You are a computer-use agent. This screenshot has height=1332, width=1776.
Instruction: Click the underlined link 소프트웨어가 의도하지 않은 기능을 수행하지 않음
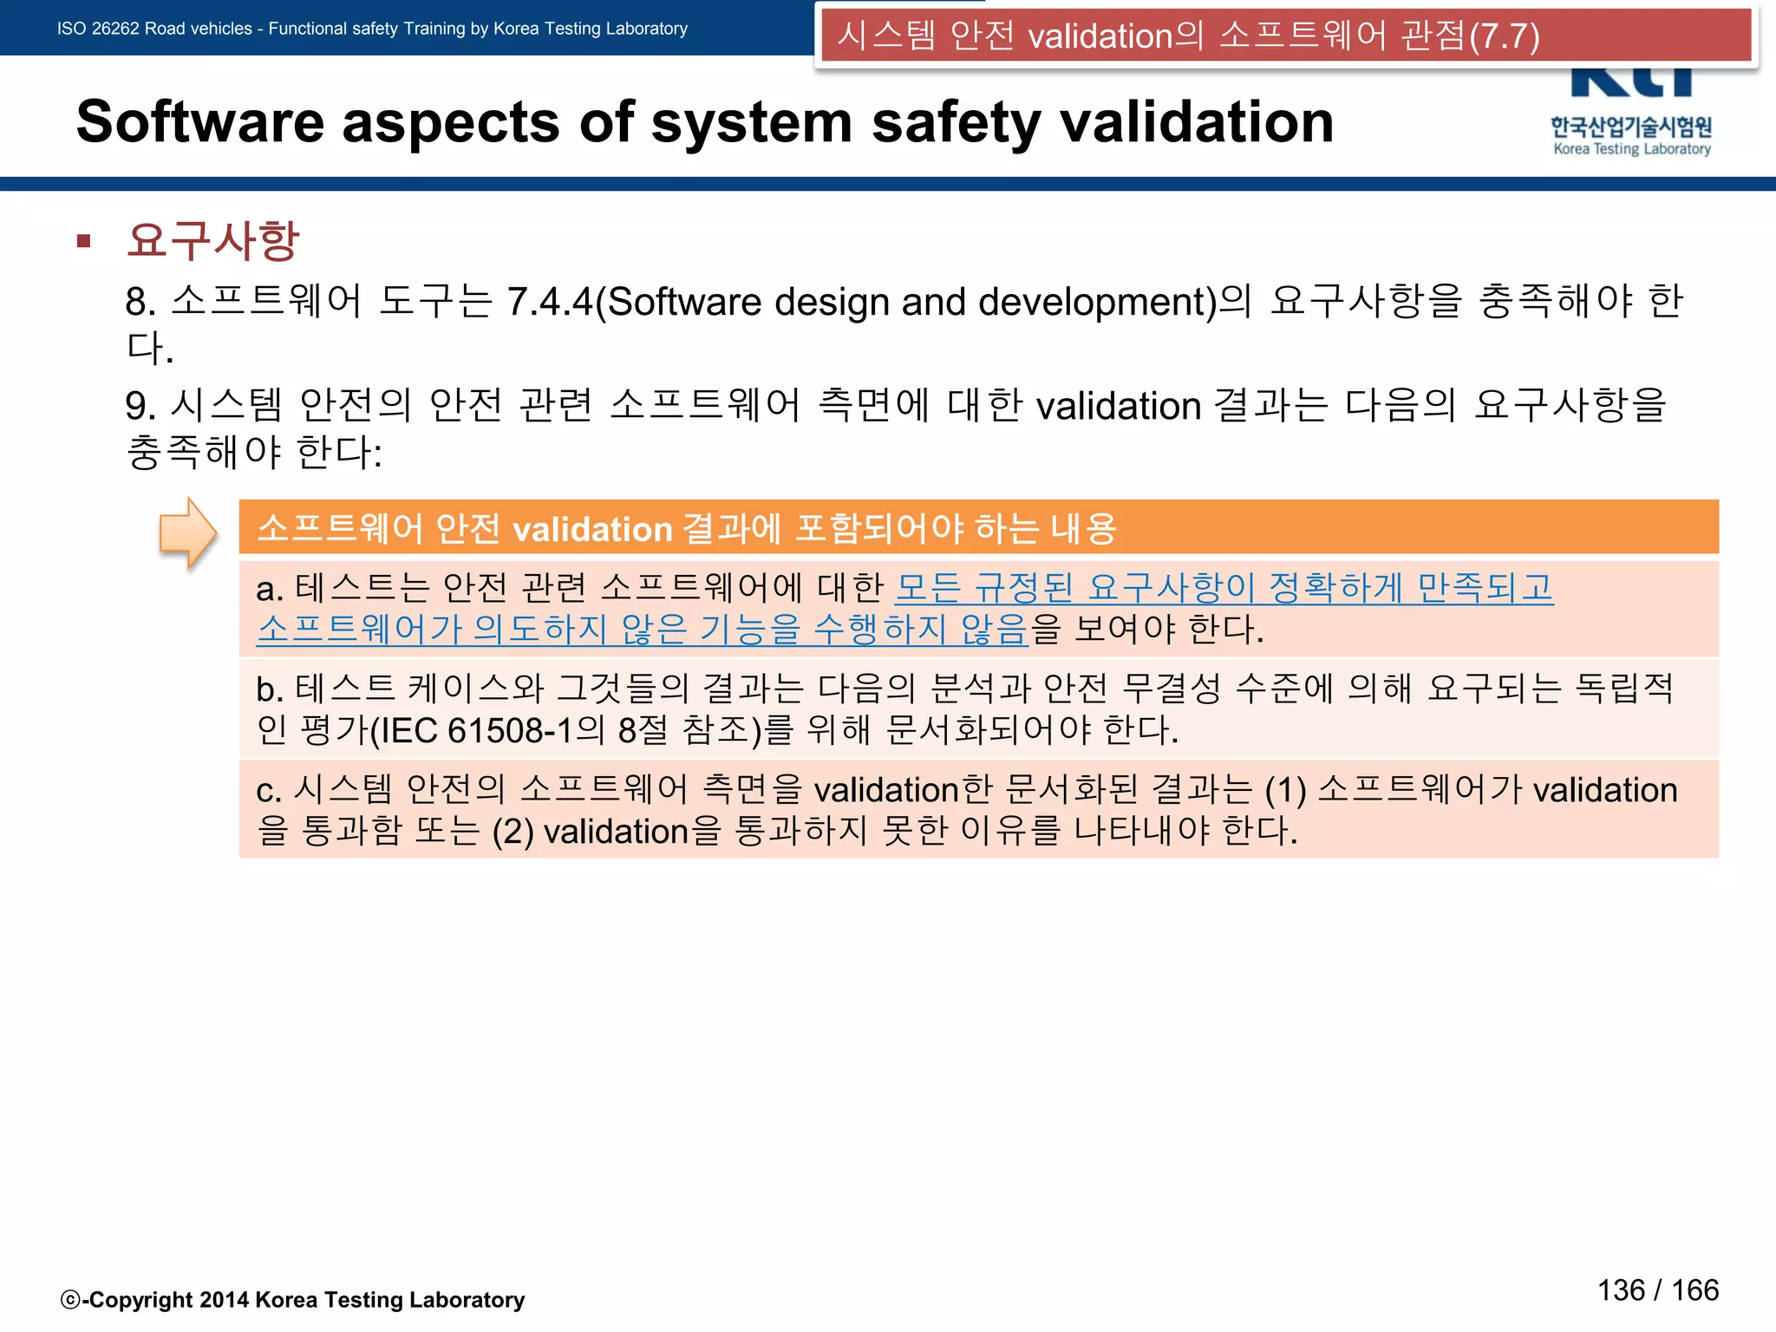pos(643,629)
